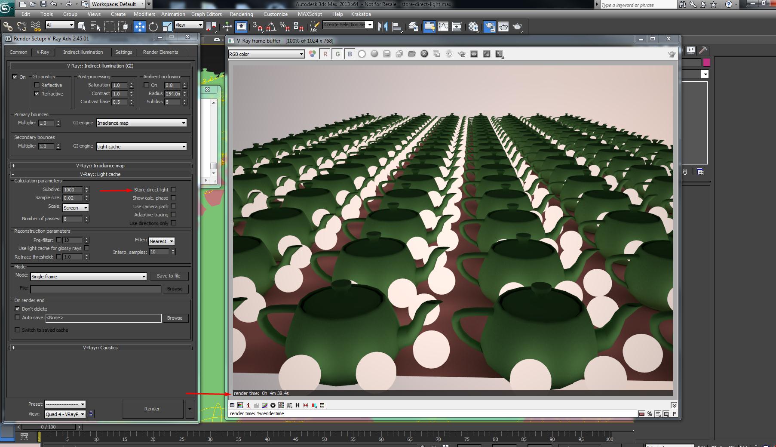Click Browse next to Auto save
This screenshot has height=447, width=776.
(x=175, y=318)
